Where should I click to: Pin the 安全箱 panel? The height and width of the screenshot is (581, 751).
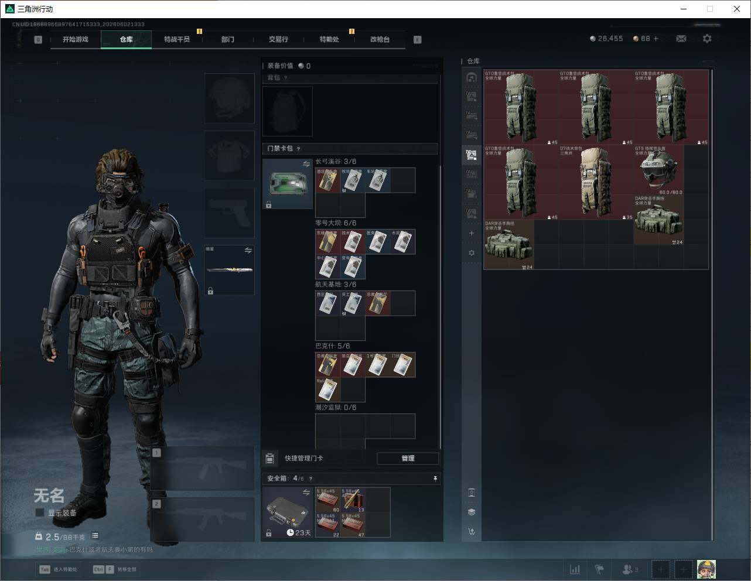coord(435,479)
